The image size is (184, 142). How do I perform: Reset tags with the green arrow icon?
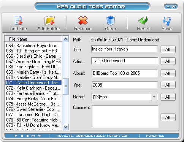[x=143, y=21]
